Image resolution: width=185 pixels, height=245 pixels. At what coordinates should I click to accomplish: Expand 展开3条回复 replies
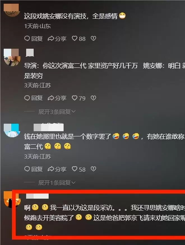(57, 112)
